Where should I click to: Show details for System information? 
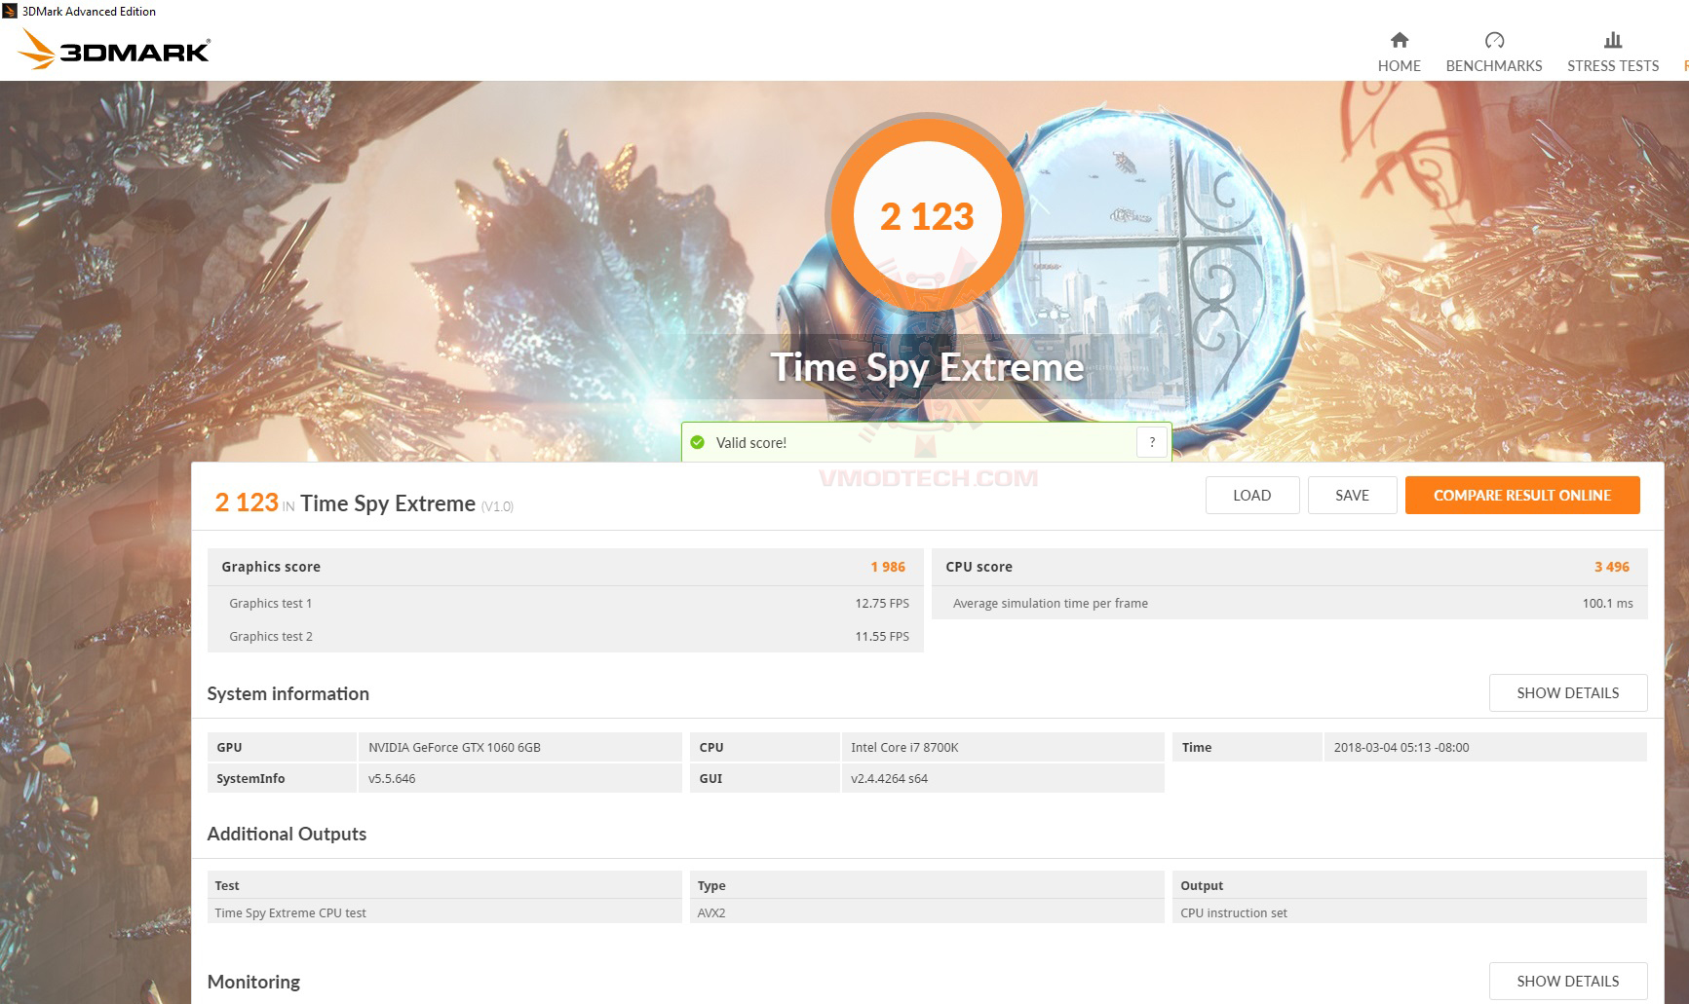(x=1568, y=692)
